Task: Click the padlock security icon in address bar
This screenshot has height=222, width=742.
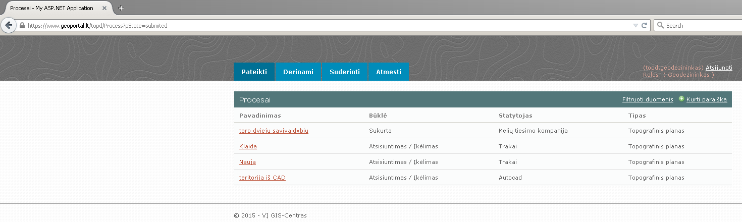Action: point(22,25)
